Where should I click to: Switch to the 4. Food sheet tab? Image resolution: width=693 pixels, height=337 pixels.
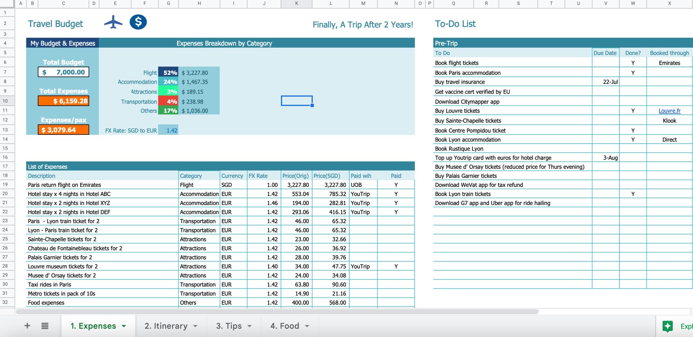click(x=285, y=326)
